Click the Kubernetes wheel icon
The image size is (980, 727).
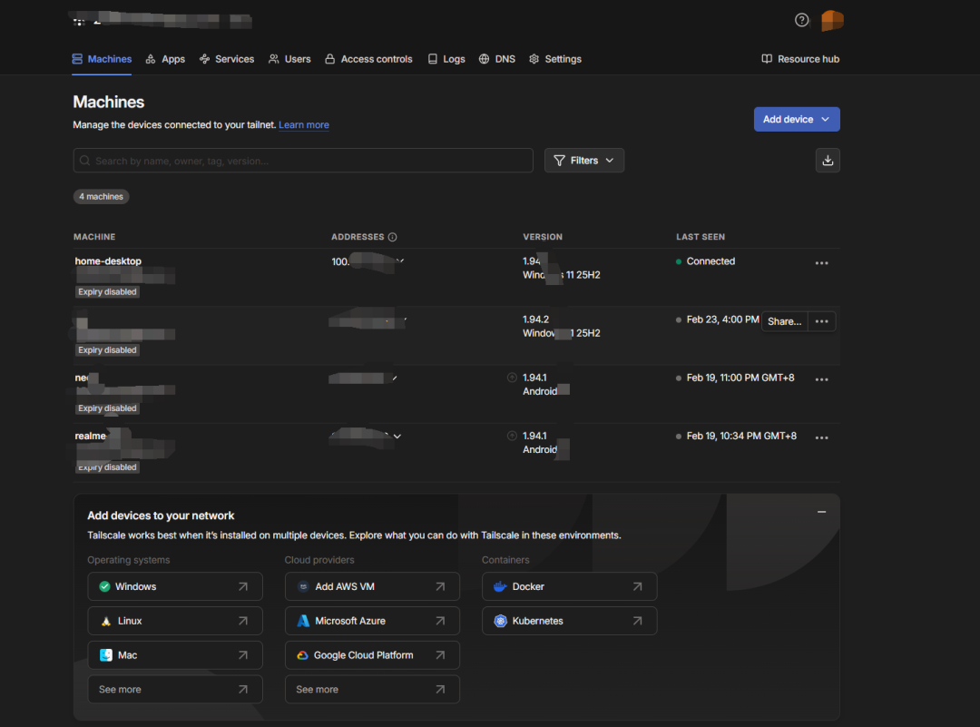click(500, 621)
